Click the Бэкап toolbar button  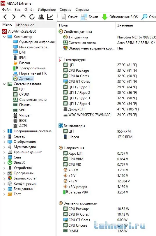tap(90, 17)
